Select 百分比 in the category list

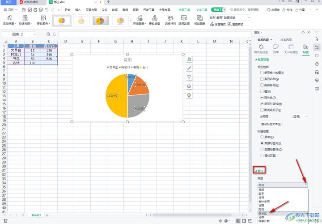click(x=283, y=213)
